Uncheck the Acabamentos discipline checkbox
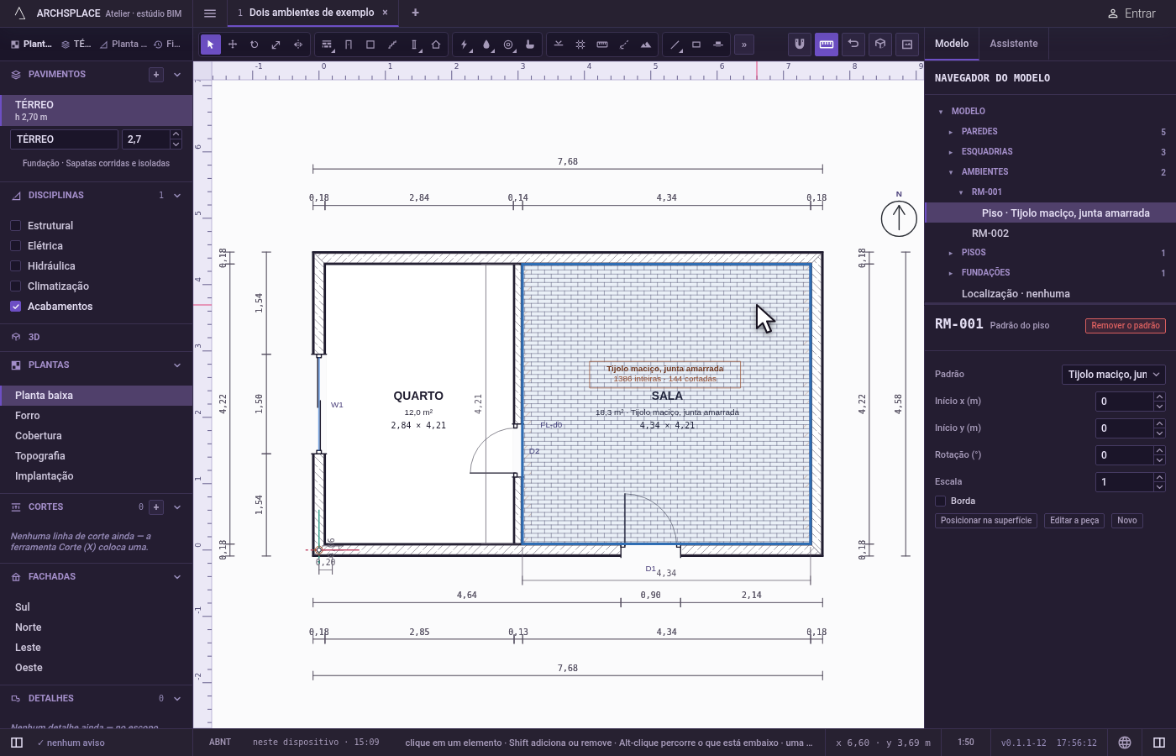This screenshot has width=1176, height=756. pos(15,307)
